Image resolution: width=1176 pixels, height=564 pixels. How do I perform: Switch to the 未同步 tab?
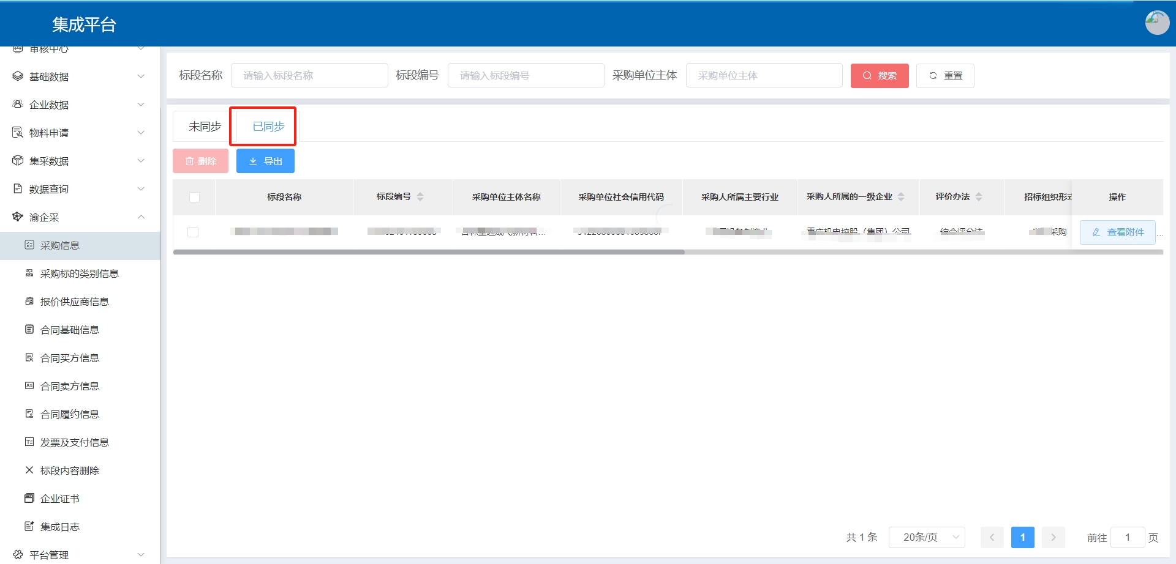click(205, 127)
